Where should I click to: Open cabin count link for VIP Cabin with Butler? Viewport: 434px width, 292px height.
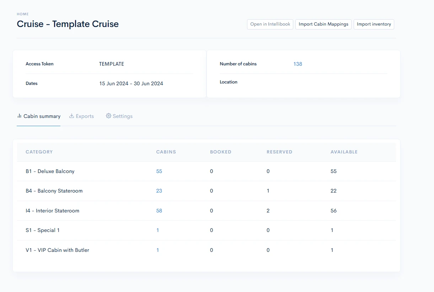click(158, 250)
